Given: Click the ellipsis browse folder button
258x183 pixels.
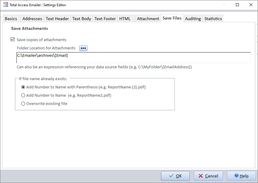Looking at the screenshot, I should 83,48.
